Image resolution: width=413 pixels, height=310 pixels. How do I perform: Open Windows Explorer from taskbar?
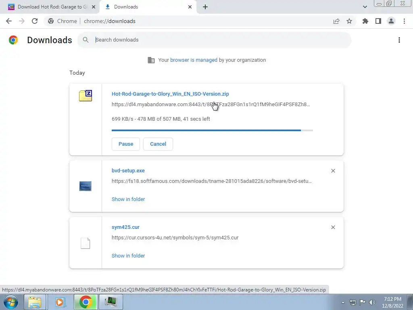[35, 302]
